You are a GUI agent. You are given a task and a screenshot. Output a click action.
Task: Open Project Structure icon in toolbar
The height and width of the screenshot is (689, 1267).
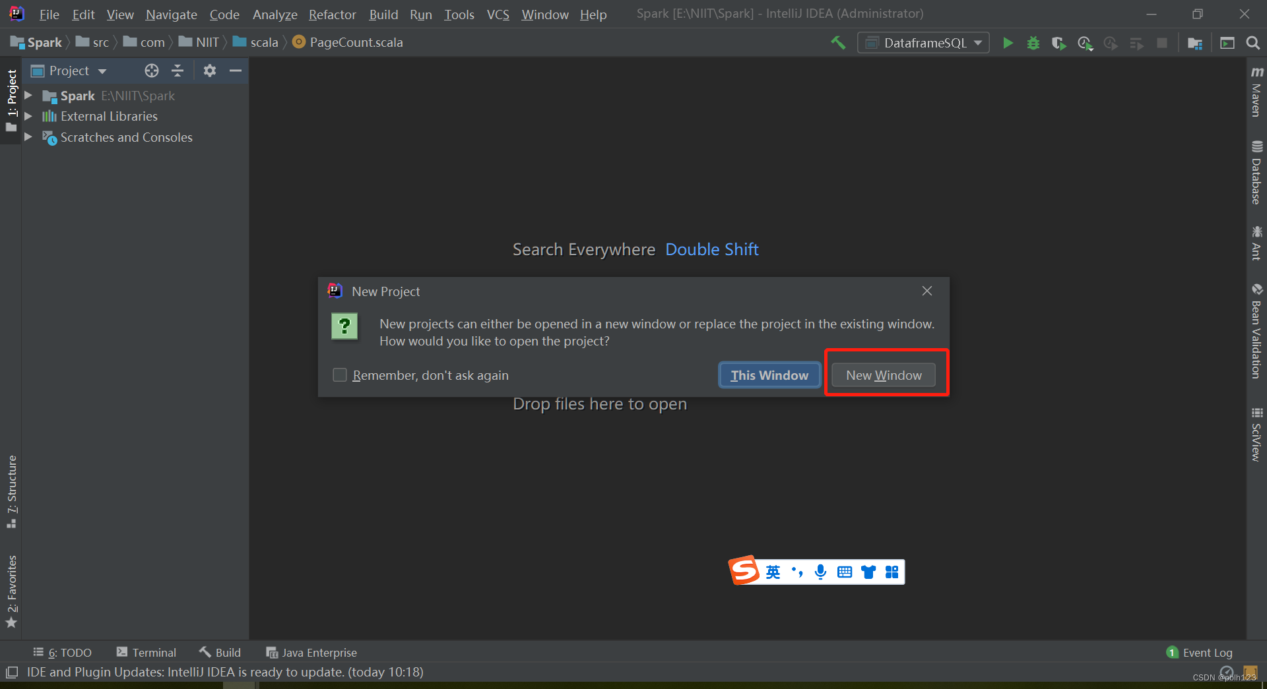[x=1194, y=43]
